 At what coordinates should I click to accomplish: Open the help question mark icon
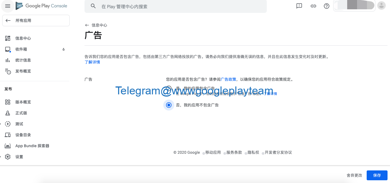coord(327,6)
